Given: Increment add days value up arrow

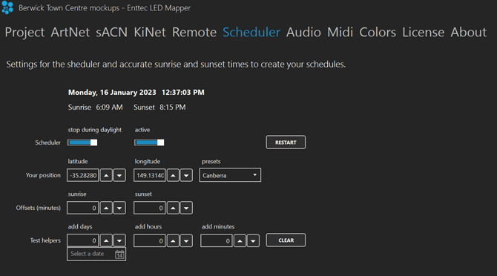Looking at the screenshot, I should coord(106,240).
